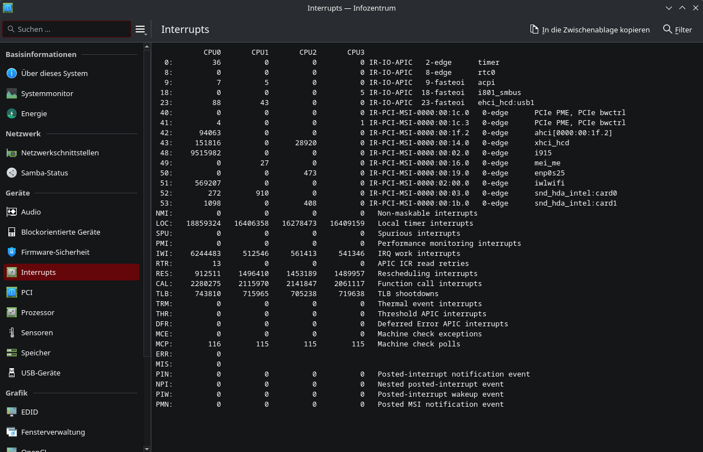Viewport: 703px width, 452px height.
Task: Click the Filter magnifier icon
Action: 667,29
